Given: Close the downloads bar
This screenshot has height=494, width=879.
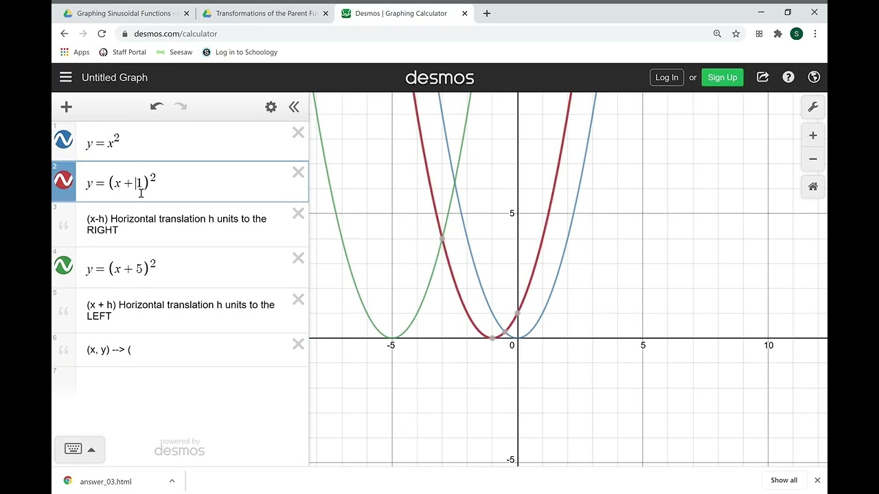Looking at the screenshot, I should 817,480.
